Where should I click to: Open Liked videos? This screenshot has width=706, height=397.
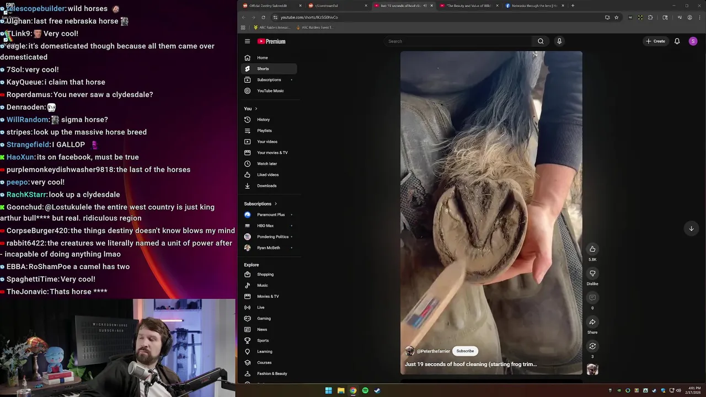click(x=269, y=175)
